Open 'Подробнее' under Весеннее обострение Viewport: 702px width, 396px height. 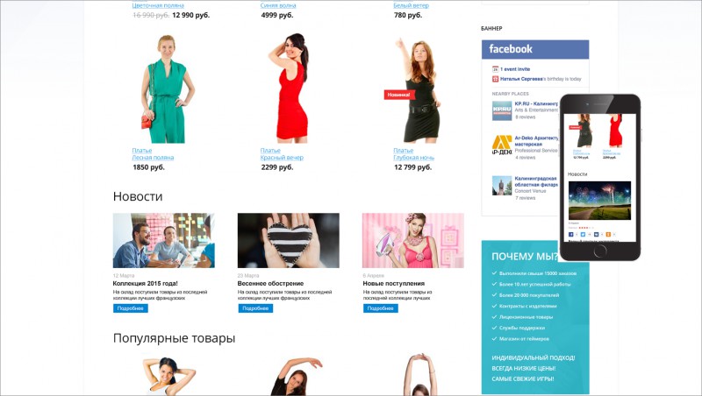[x=255, y=308]
